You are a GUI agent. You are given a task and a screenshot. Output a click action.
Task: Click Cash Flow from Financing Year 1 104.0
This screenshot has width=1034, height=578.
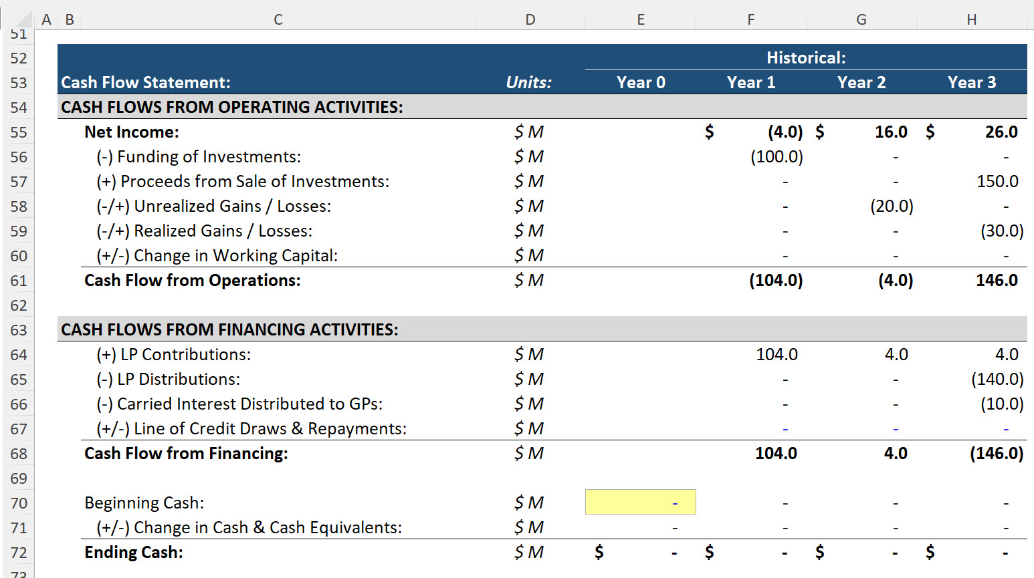(x=776, y=453)
